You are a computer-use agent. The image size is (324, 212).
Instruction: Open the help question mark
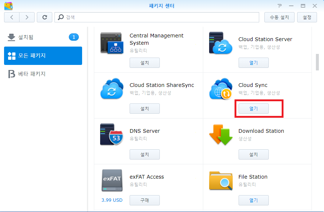(x=279, y=6)
